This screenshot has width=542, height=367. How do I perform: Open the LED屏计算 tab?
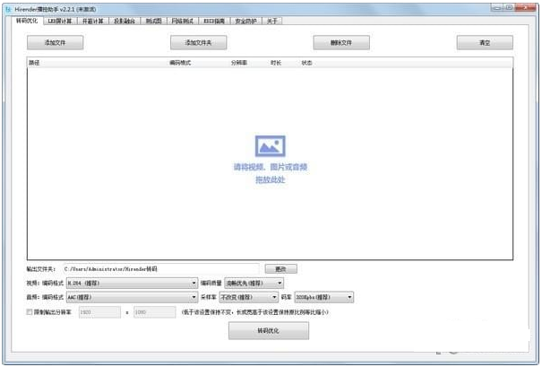click(60, 22)
